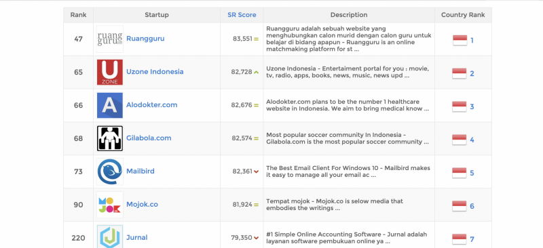Click the Indonesia flag in Alodokter.com row
This screenshot has height=248, width=543.
tap(460, 107)
